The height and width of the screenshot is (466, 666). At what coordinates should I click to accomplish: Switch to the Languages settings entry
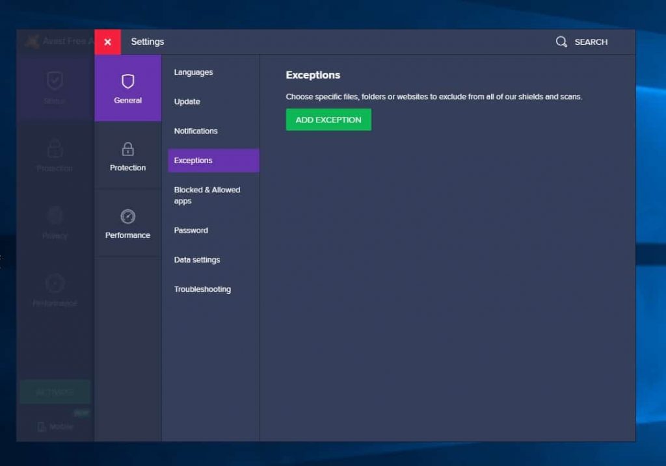pos(193,72)
